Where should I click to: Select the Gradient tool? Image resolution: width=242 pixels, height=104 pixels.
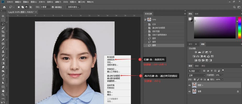pyautogui.click(x=3, y=63)
